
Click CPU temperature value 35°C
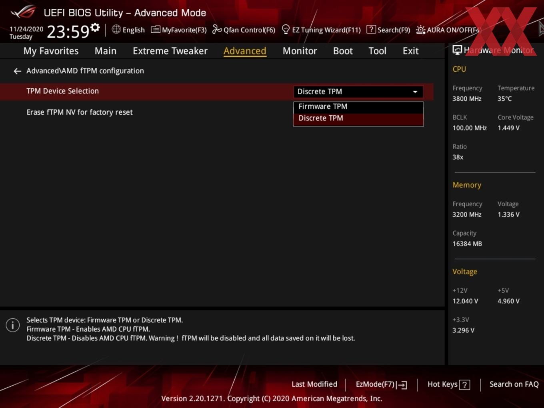pos(504,99)
